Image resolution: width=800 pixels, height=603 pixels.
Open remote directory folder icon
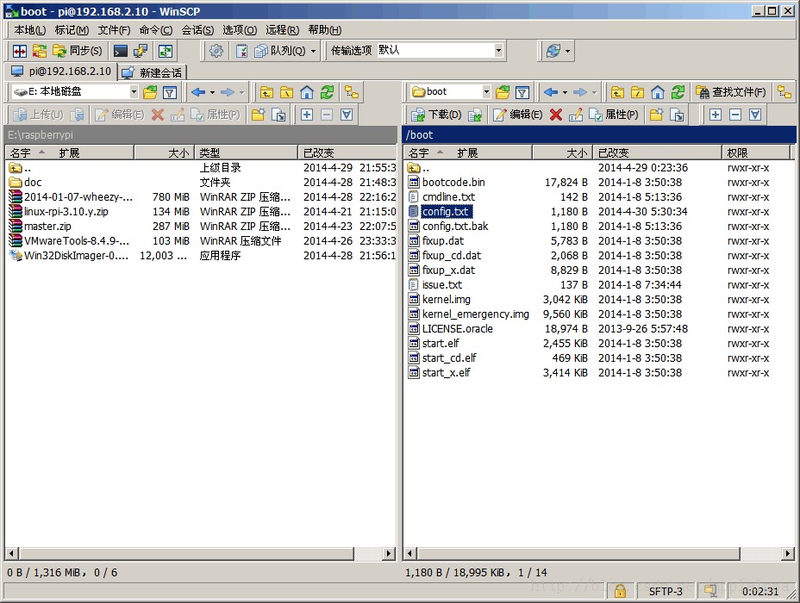(x=502, y=92)
